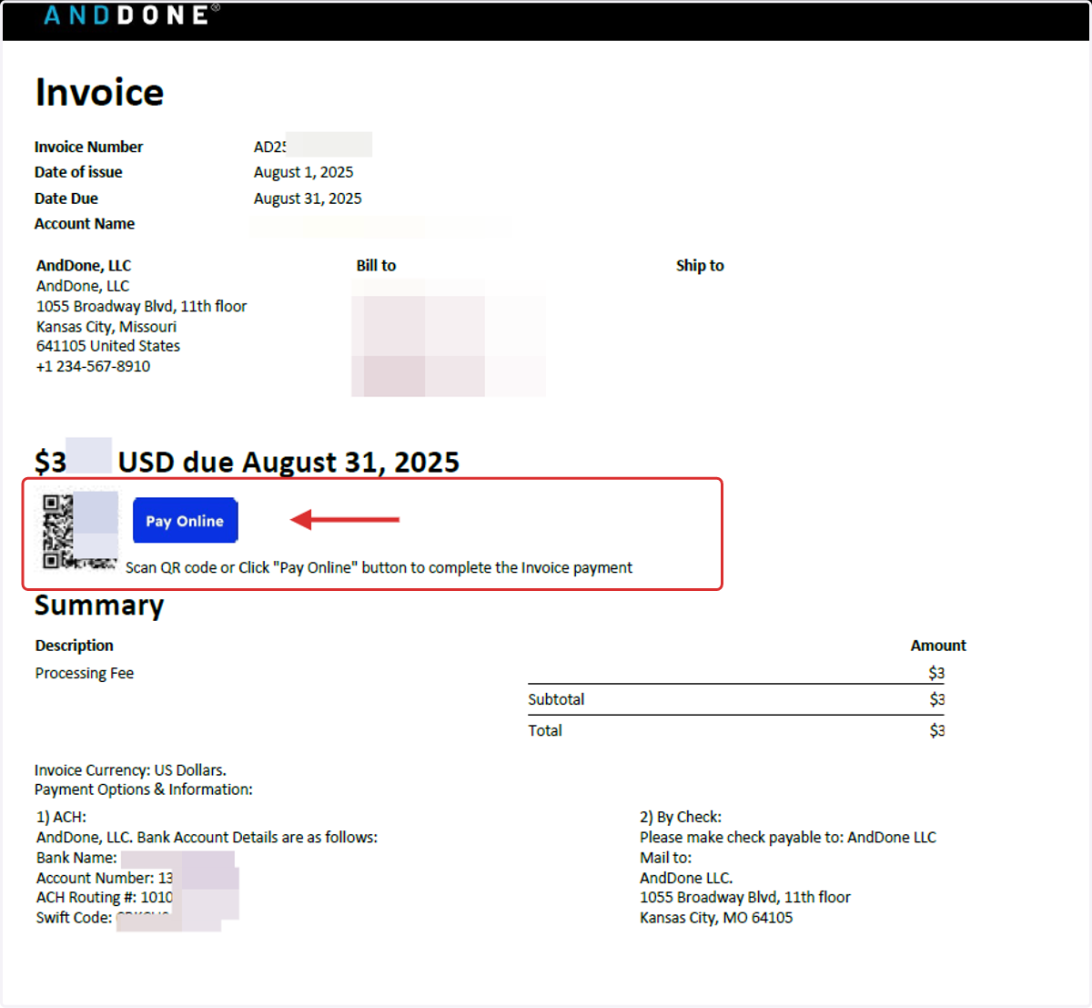Screen dimensions: 1092x1008
Task: Click the Total label
Action: click(545, 730)
